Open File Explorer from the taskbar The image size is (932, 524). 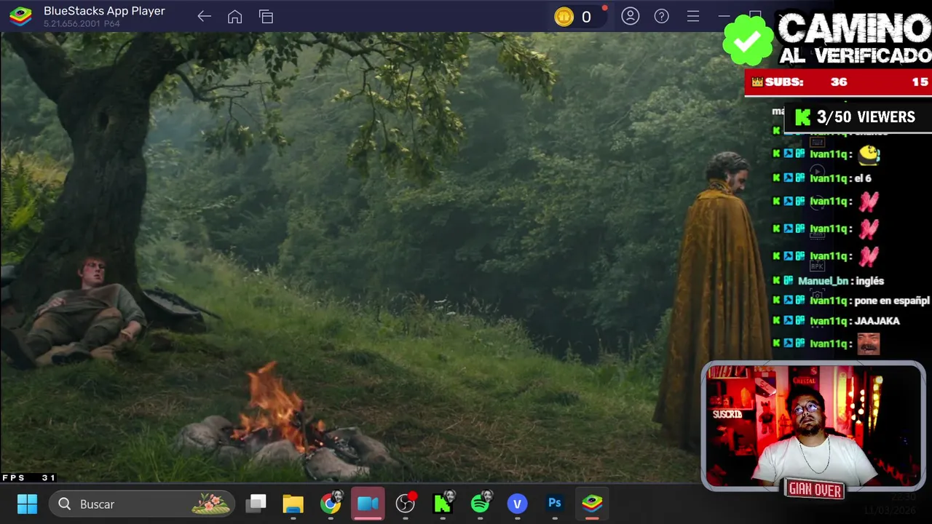coord(293,504)
